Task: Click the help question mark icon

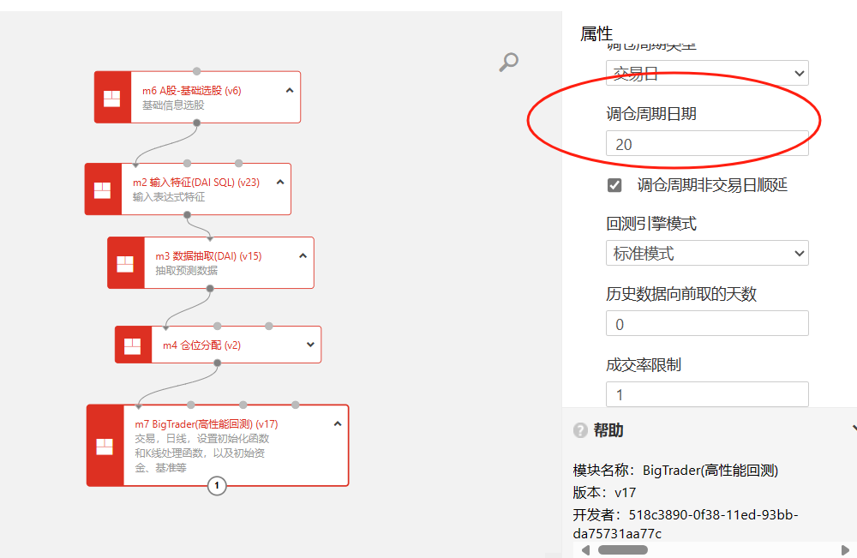Action: point(580,430)
